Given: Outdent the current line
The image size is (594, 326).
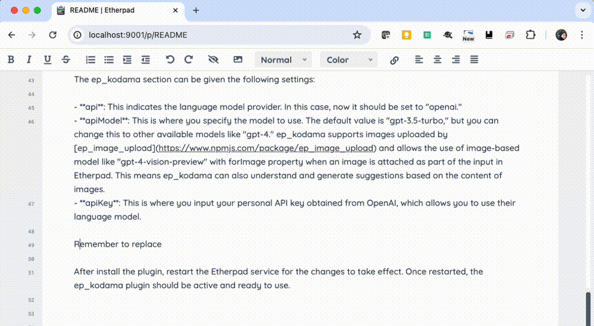Looking at the screenshot, I should [146, 60].
